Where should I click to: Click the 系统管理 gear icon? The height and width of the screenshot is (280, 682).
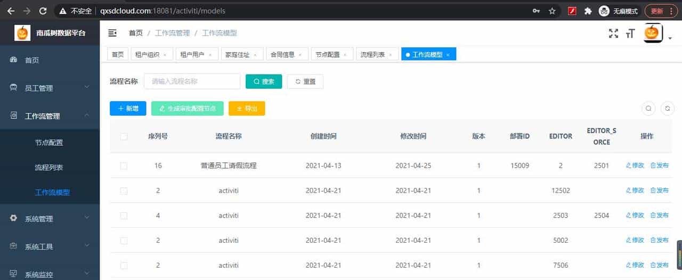pyautogui.click(x=14, y=218)
